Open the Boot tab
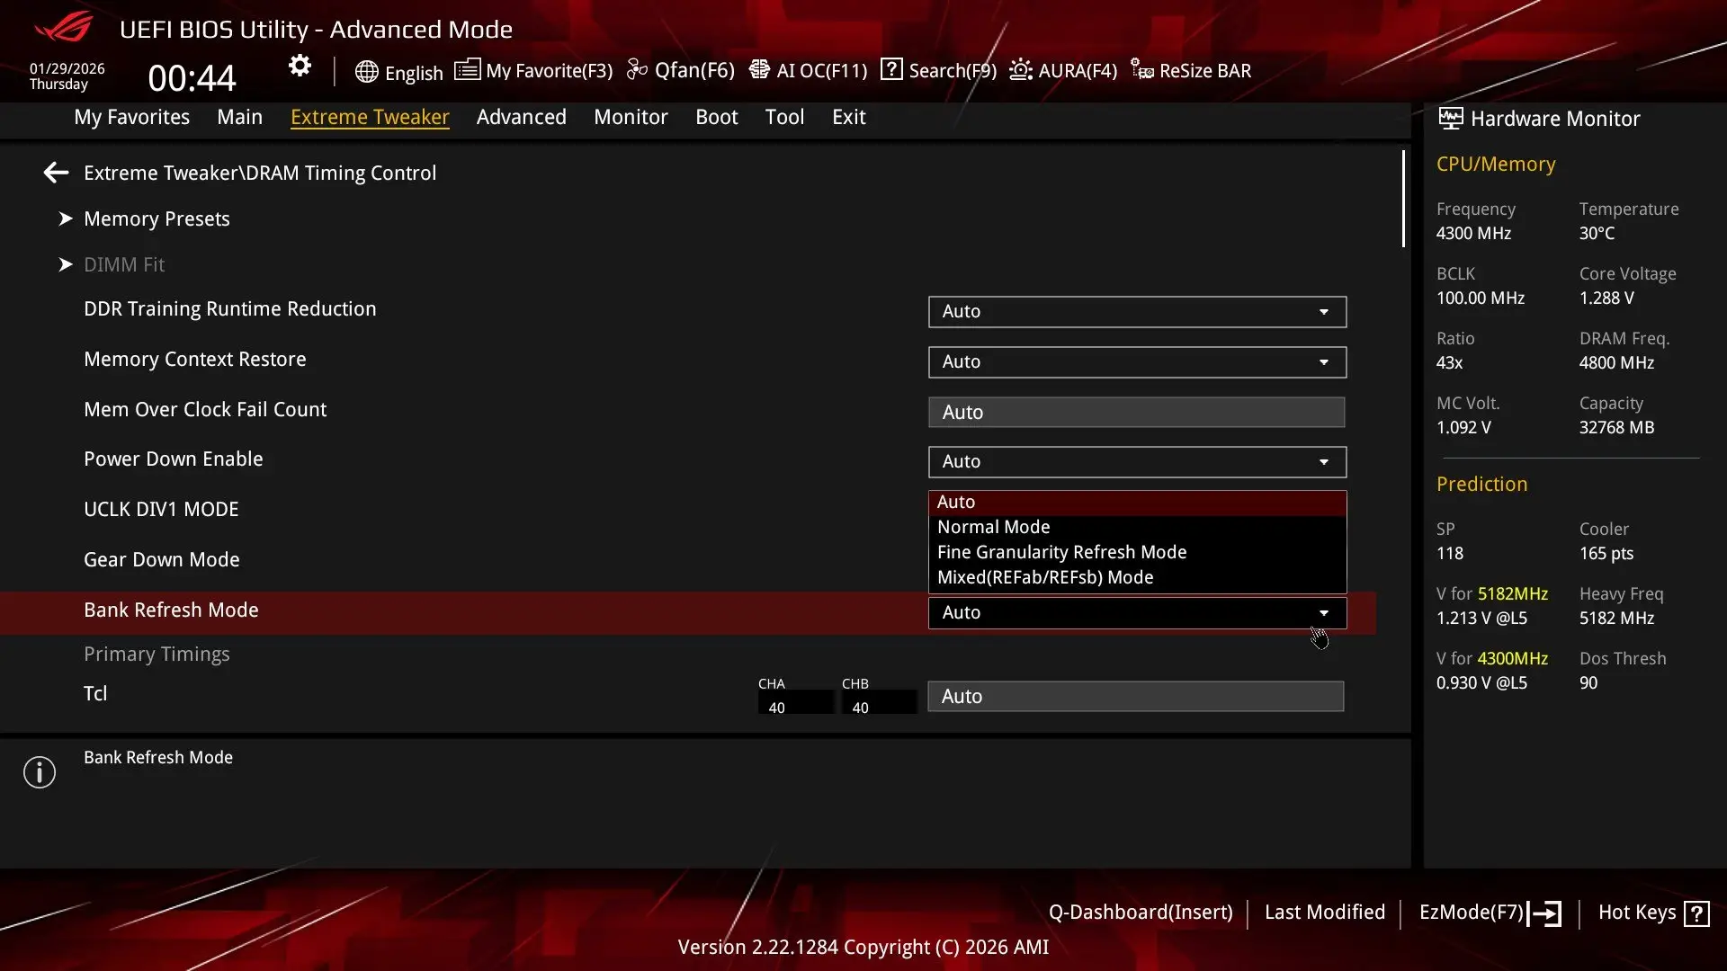Viewport: 1727px width, 971px height. pyautogui.click(x=717, y=117)
